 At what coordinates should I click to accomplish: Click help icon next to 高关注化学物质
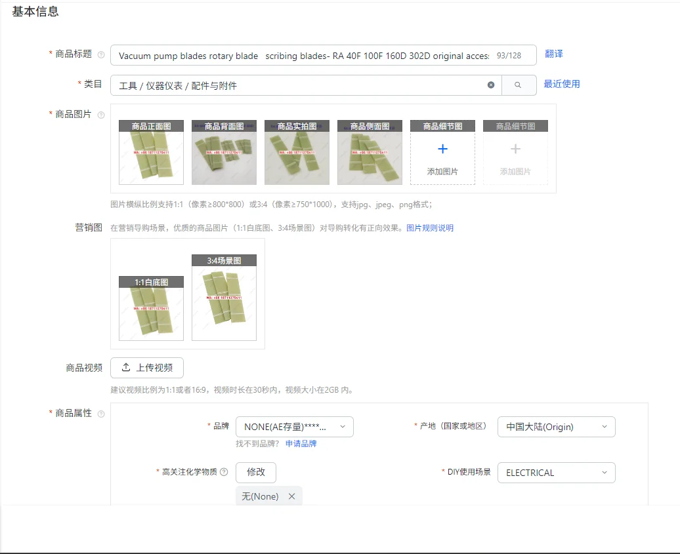click(224, 472)
